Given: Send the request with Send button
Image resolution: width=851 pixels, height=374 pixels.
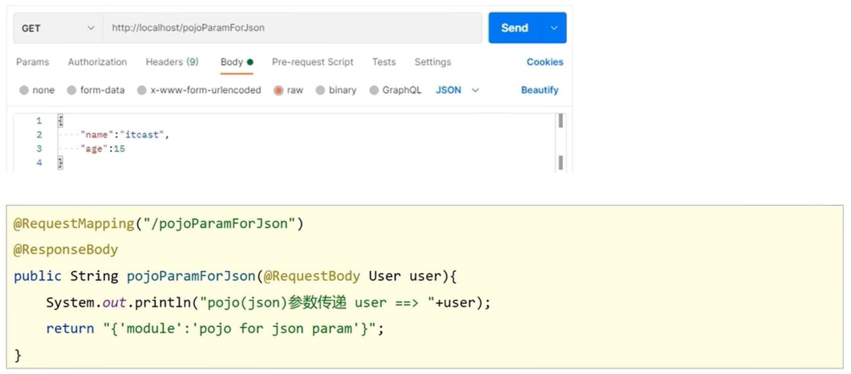Looking at the screenshot, I should point(515,28).
